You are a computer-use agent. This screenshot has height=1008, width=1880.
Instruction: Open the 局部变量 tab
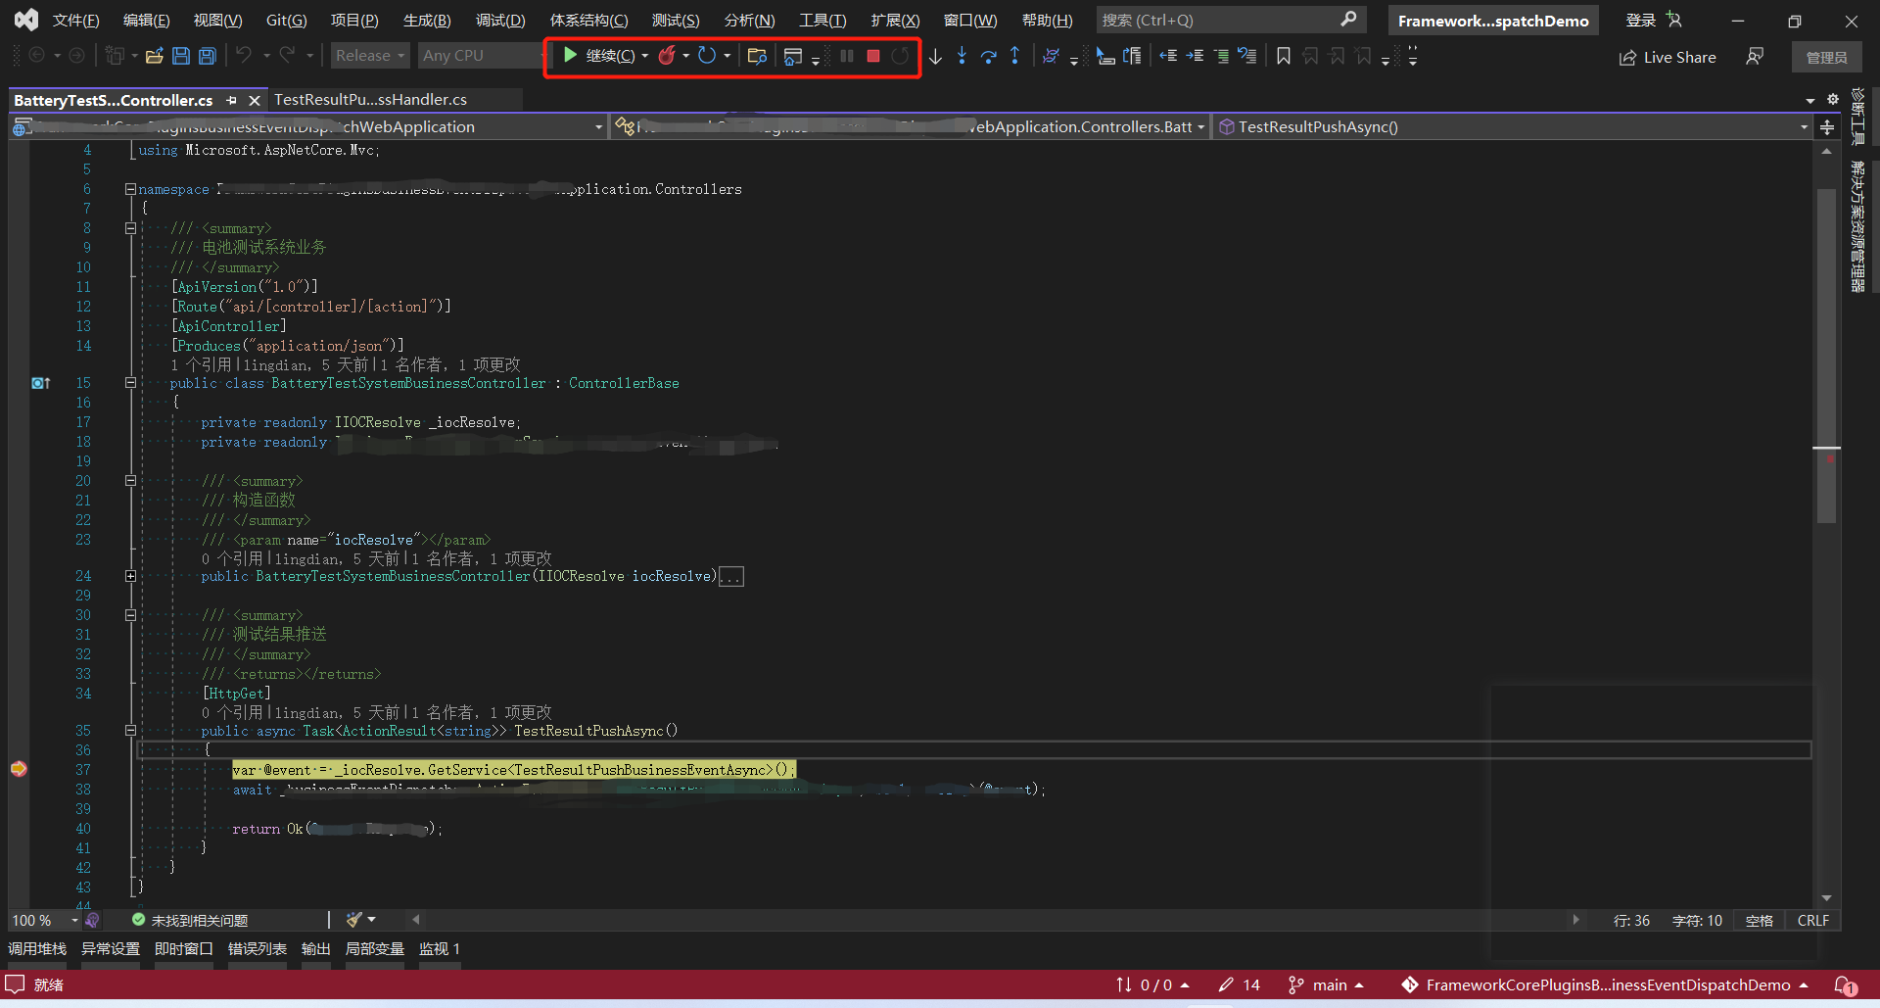click(375, 949)
